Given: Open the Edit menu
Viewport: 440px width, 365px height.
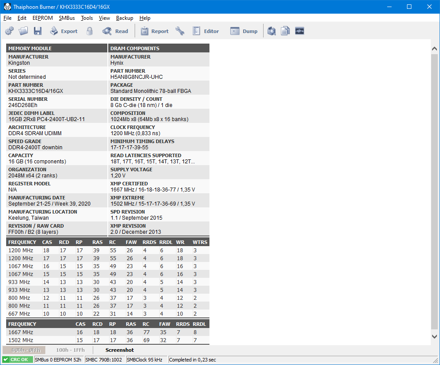Looking at the screenshot, I should [x=22, y=18].
